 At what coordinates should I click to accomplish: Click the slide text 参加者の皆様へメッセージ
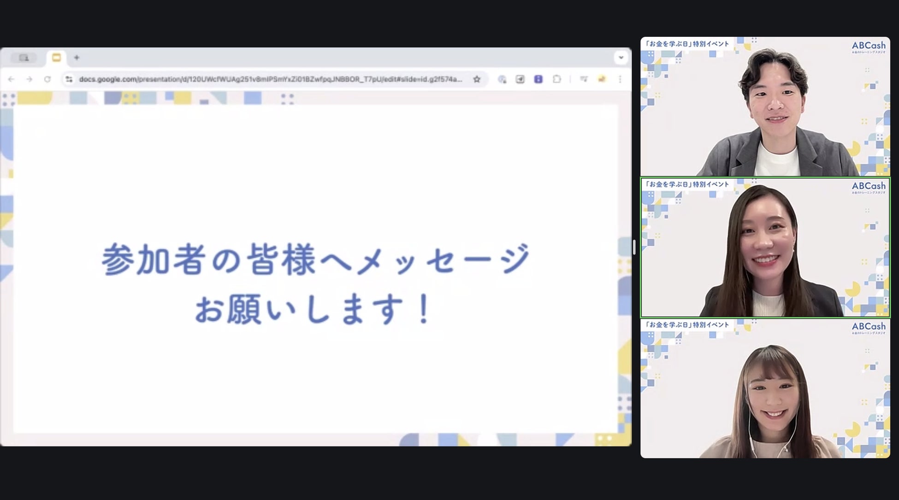[315, 259]
